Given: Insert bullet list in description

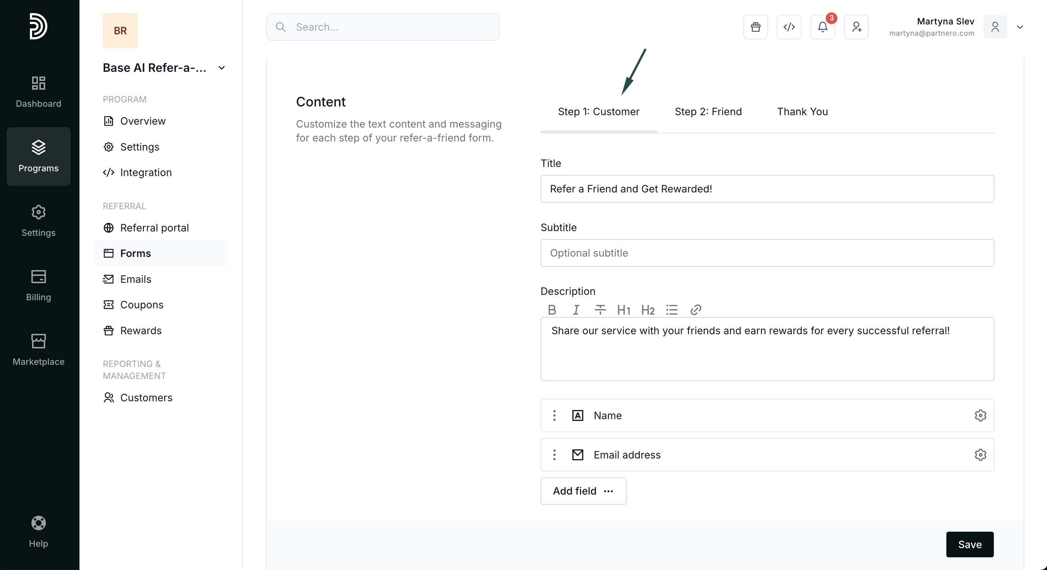Looking at the screenshot, I should (672, 310).
